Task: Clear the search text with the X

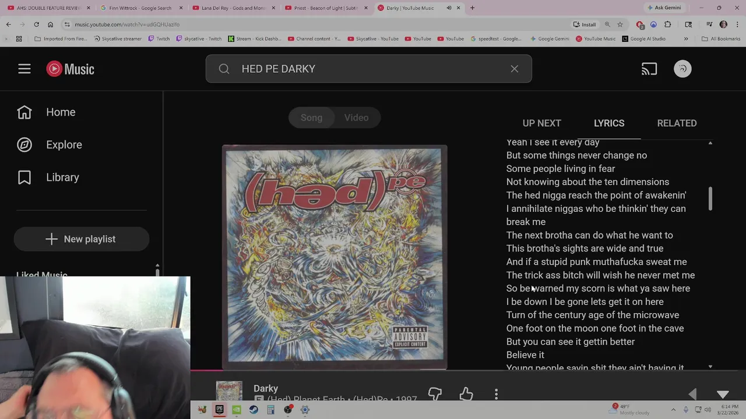Action: coord(514,69)
